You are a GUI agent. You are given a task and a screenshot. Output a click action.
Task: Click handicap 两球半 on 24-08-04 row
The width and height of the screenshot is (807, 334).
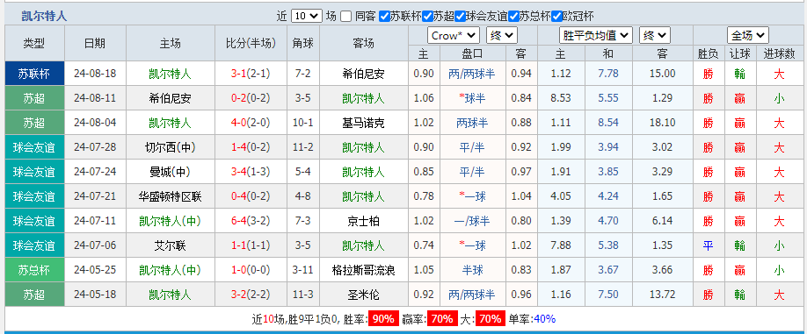pyautogui.click(x=472, y=123)
